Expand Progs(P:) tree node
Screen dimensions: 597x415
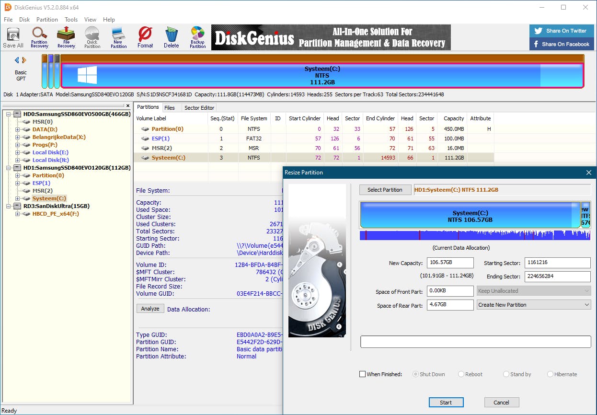point(17,145)
